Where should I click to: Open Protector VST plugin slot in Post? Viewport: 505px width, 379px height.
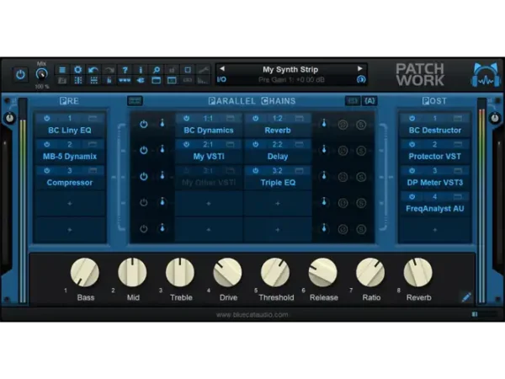click(435, 157)
